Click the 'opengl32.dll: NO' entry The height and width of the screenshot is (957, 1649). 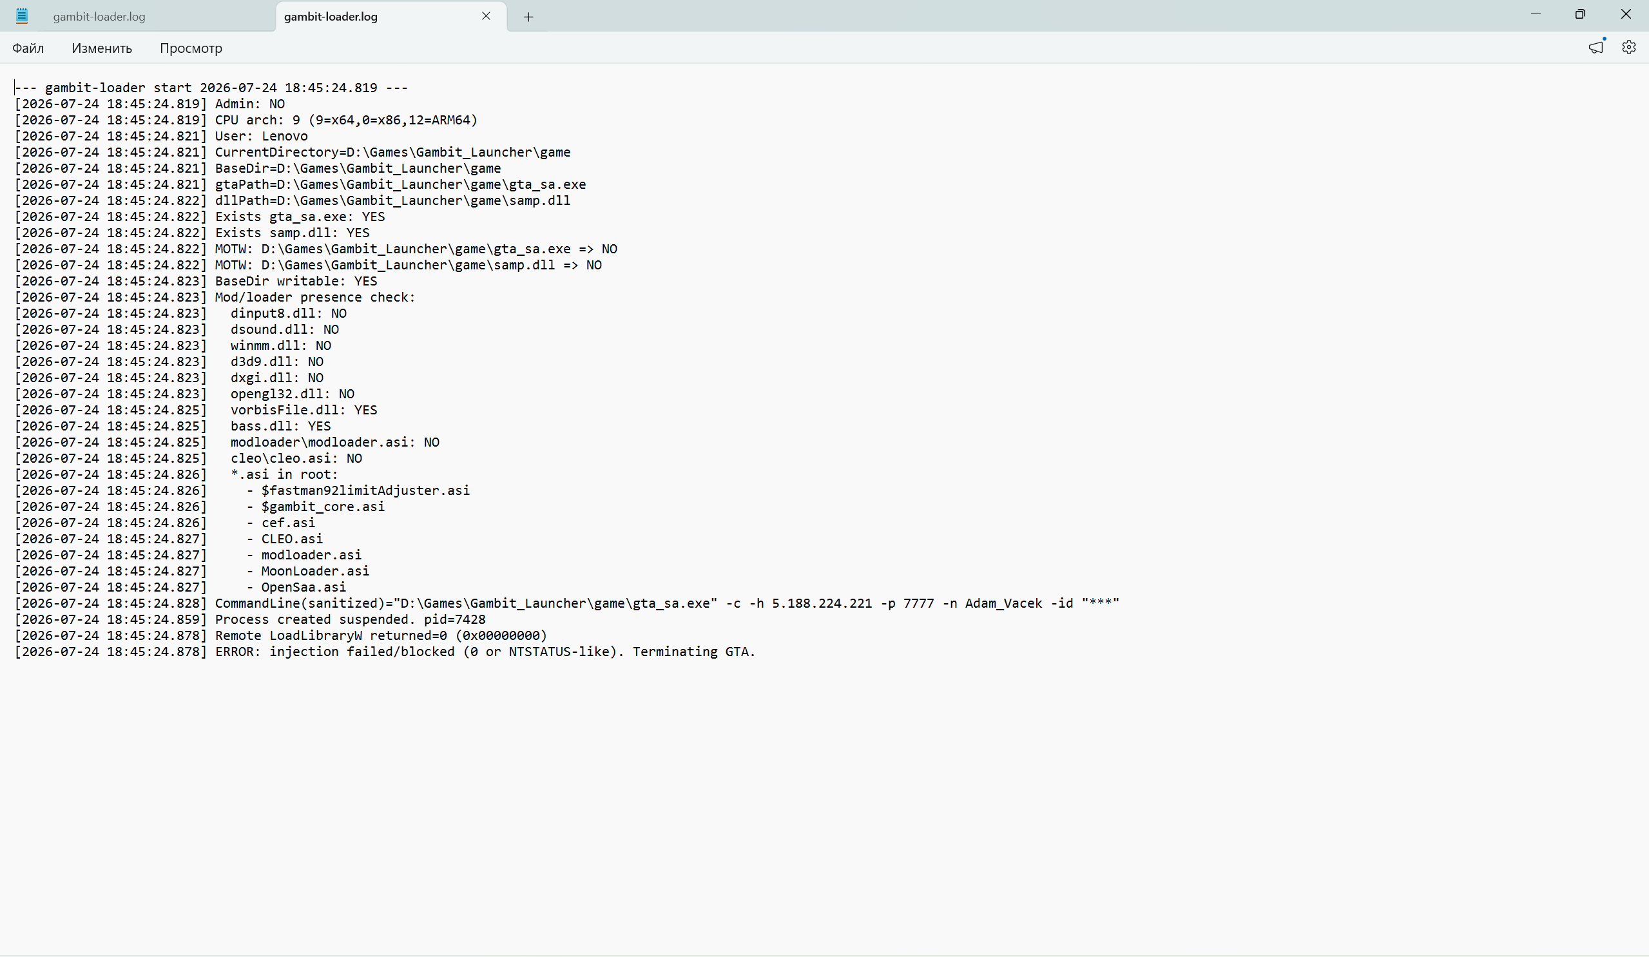(184, 394)
